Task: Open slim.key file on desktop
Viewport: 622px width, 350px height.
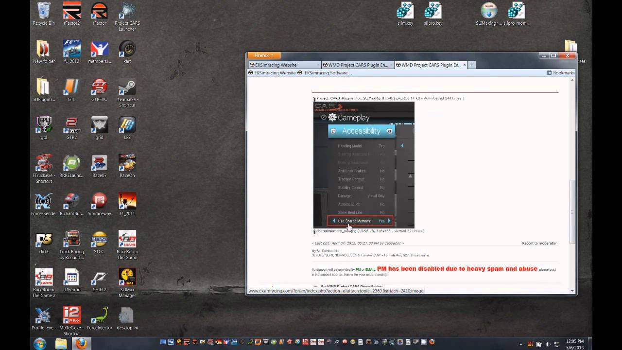Action: click(x=405, y=14)
